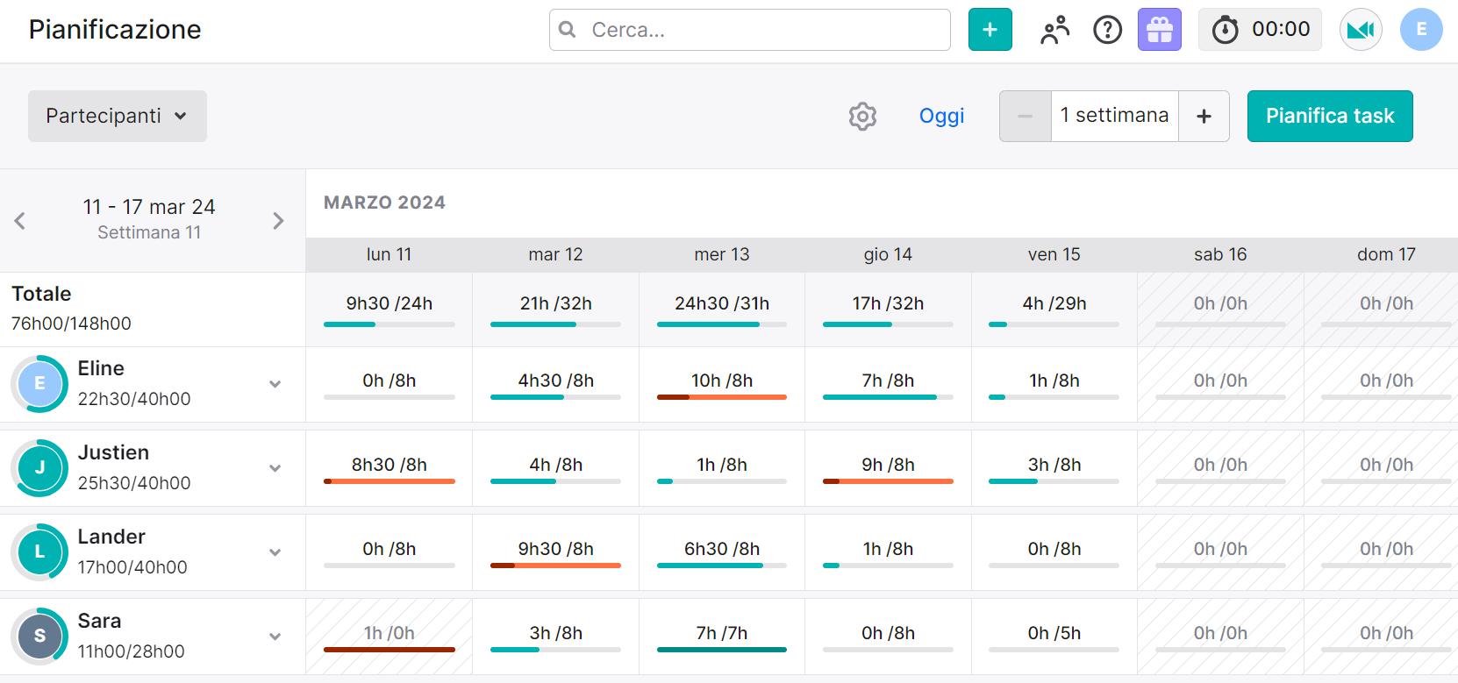Click Justien's avatar

[39, 468]
